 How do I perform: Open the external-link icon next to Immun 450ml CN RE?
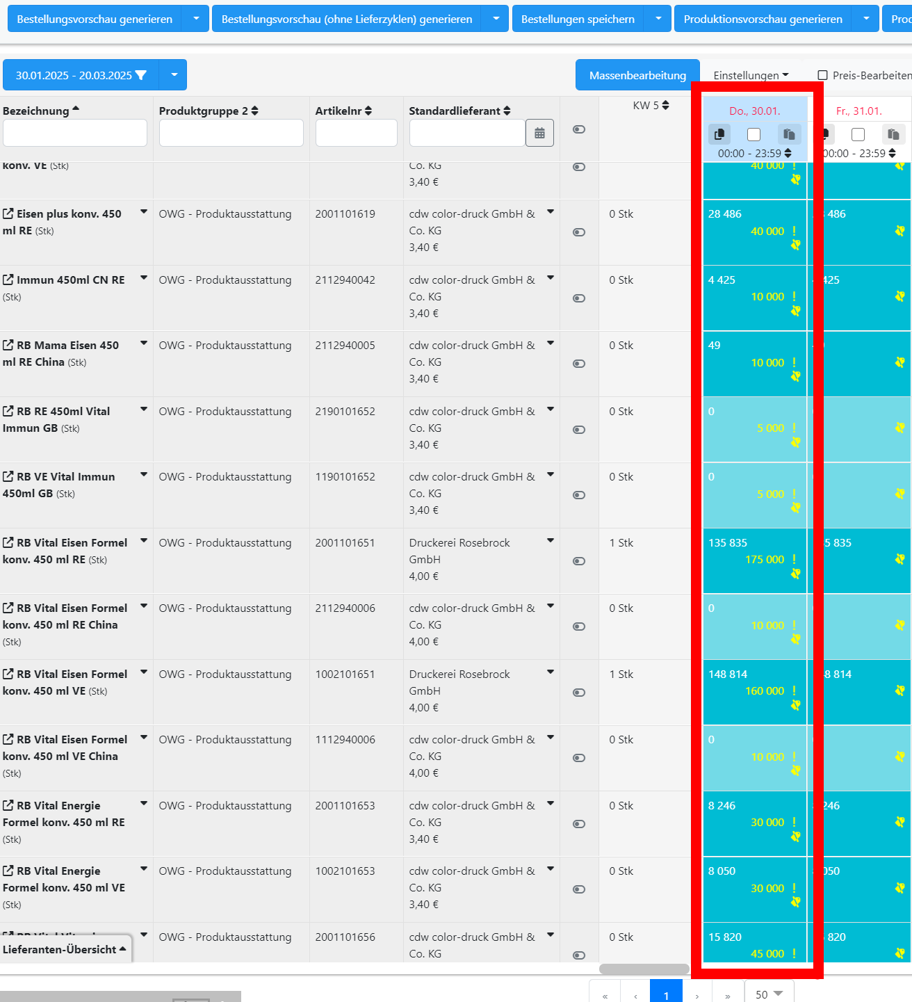point(8,278)
